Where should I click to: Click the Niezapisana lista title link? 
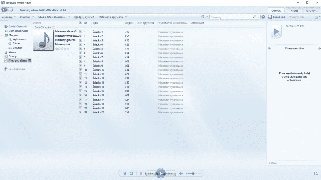pos(295,26)
